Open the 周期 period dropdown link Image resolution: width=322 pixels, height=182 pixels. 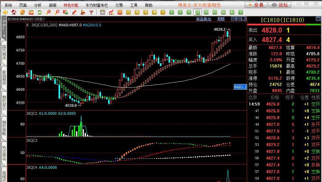[x=221, y=19]
